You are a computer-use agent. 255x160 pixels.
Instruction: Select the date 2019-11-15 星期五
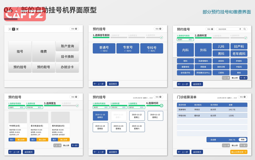(119, 127)
